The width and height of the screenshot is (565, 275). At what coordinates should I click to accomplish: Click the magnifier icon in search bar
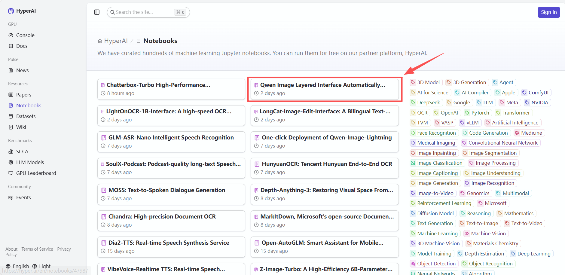pyautogui.click(x=112, y=12)
